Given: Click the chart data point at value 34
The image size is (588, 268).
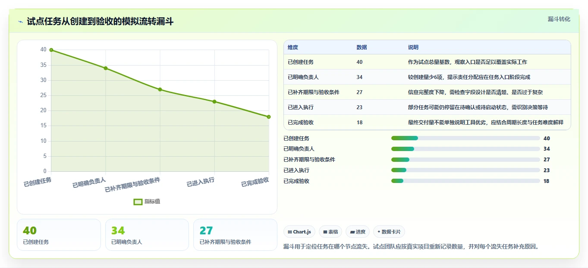Looking at the screenshot, I should point(106,68).
